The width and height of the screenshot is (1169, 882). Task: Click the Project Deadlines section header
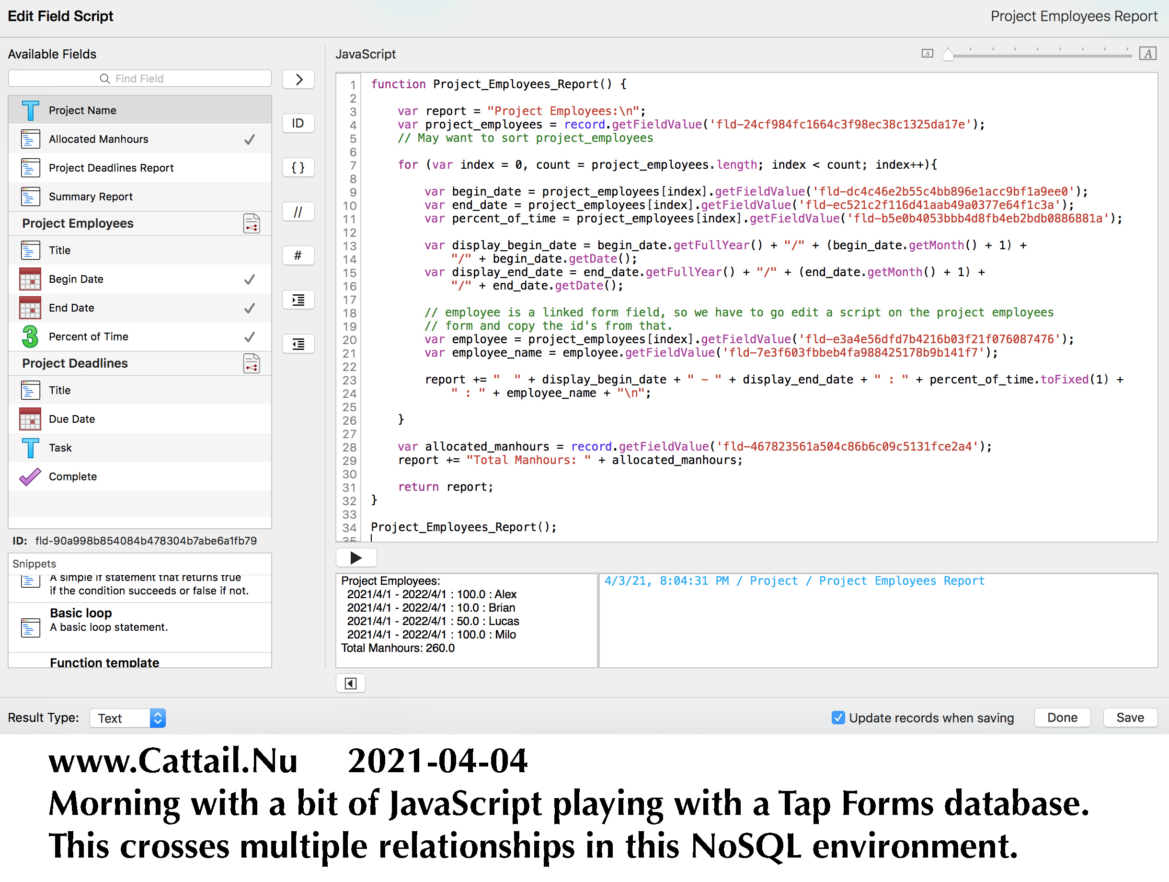point(140,364)
